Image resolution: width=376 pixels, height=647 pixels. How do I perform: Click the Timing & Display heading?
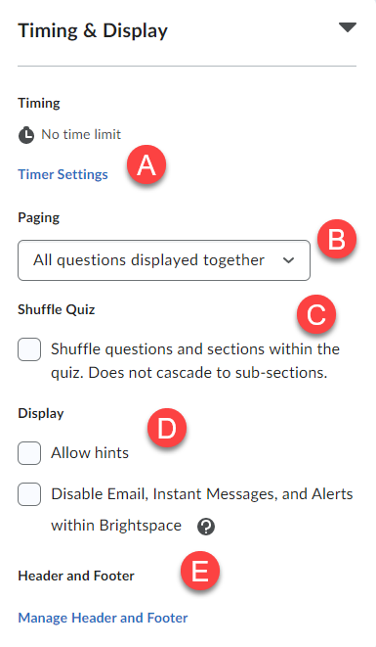point(93,31)
